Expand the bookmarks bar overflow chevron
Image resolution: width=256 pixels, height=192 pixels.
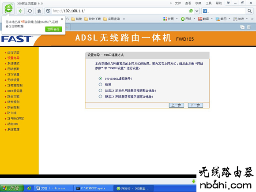coord(124,19)
